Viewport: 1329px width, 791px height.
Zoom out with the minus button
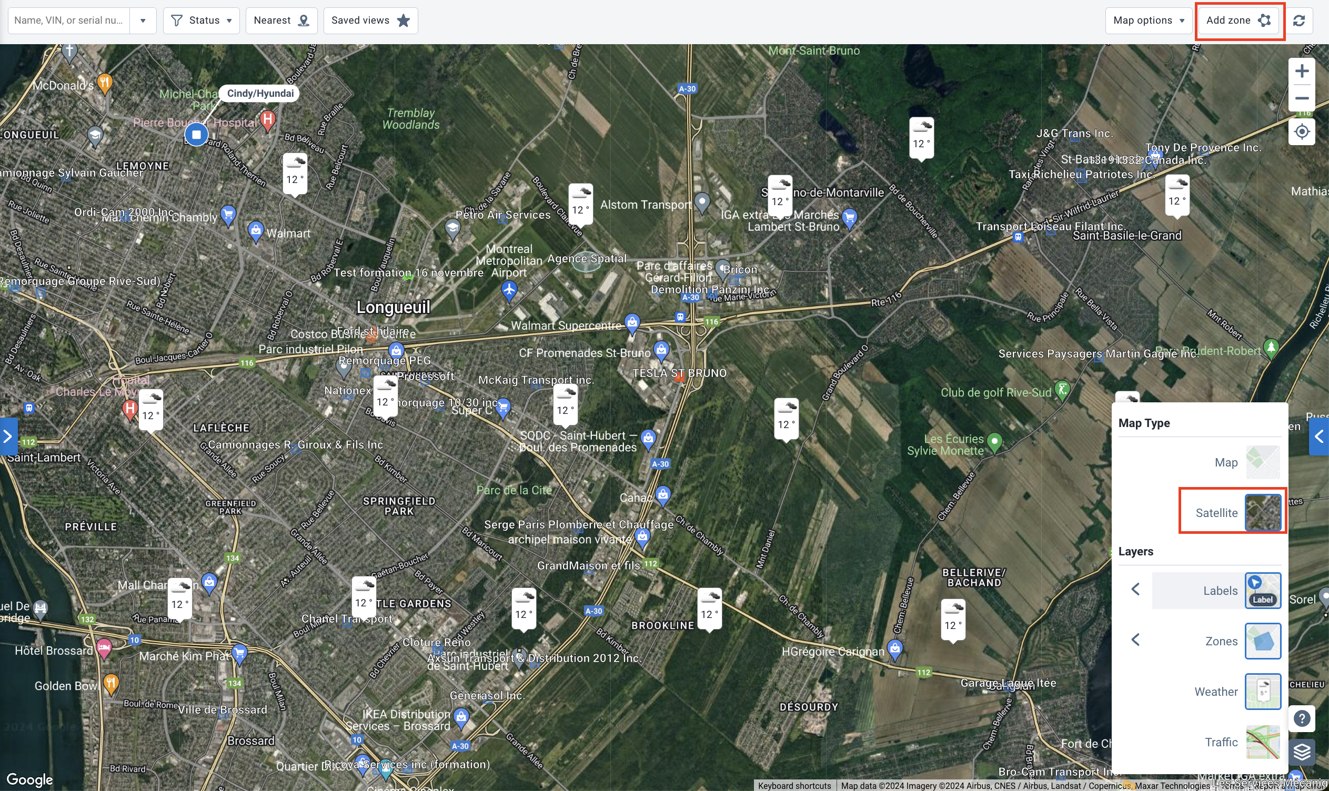pos(1302,98)
